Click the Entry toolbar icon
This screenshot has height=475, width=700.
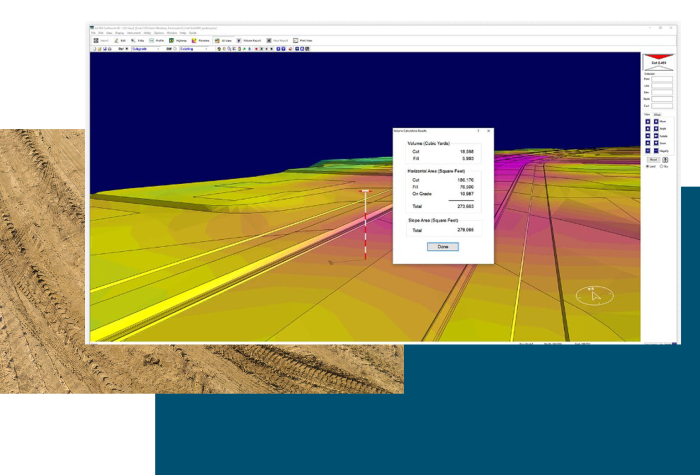click(x=133, y=40)
